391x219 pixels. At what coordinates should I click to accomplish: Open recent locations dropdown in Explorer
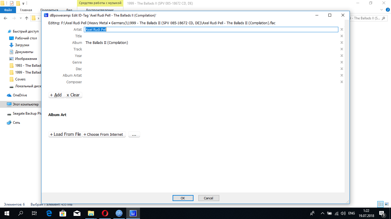(21, 18)
